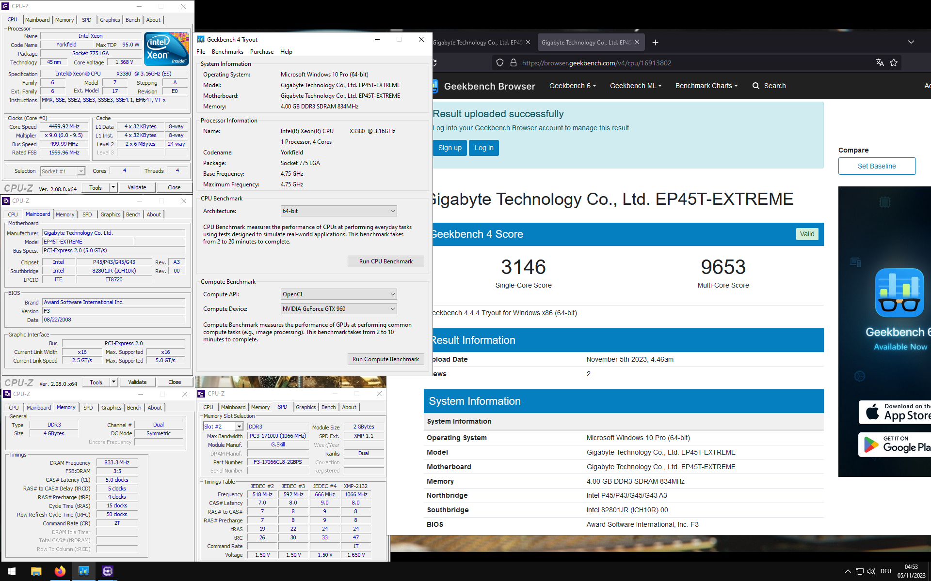Open the Purchase menu in Geekbench
Screen dimensions: 931x581
[262, 52]
